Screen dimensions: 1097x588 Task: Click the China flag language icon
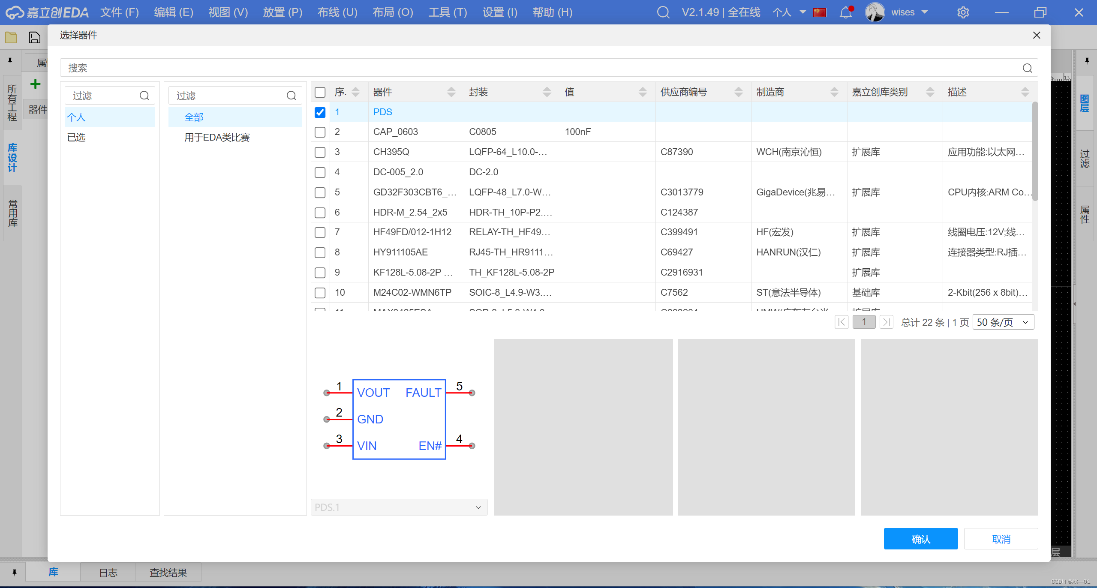(x=820, y=12)
